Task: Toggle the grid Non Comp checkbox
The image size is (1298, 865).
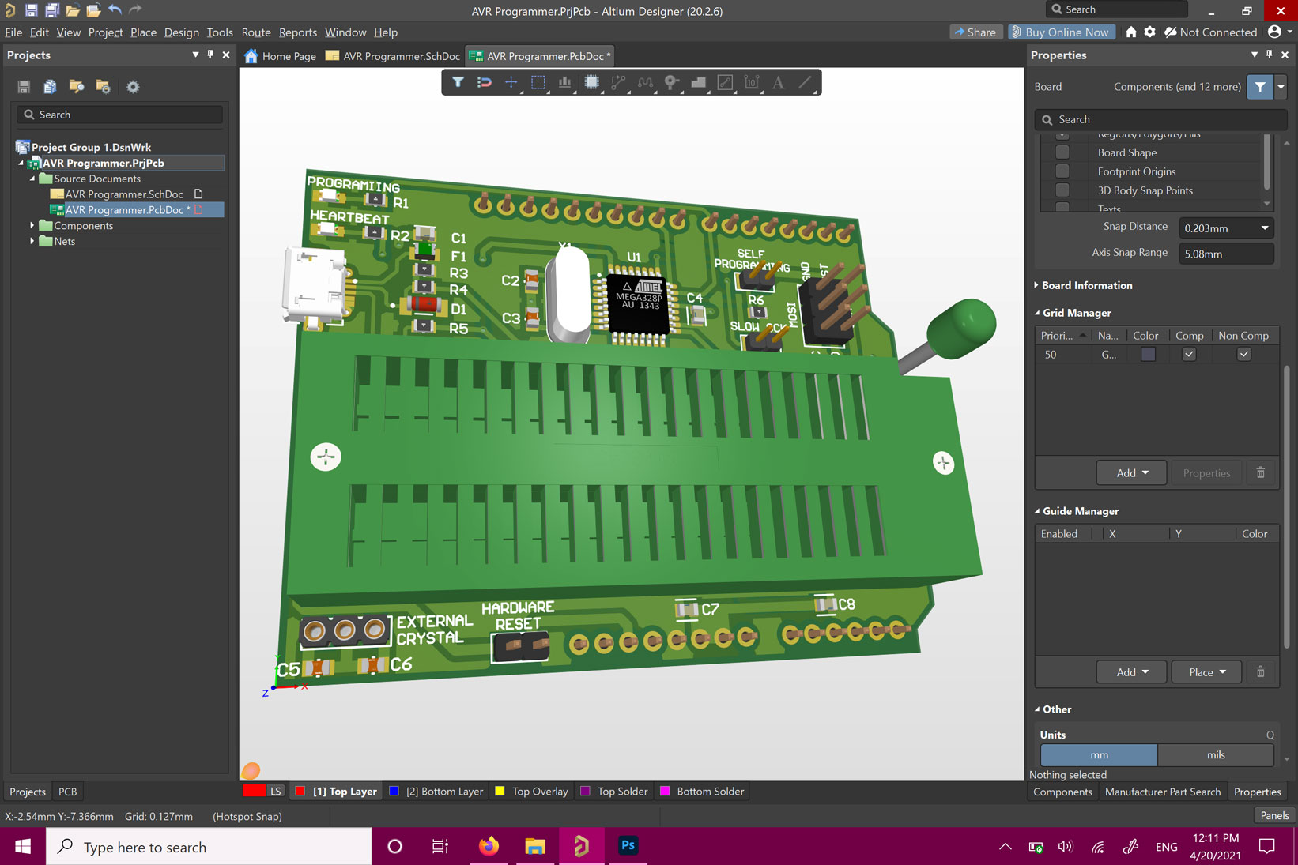Action: (x=1243, y=354)
